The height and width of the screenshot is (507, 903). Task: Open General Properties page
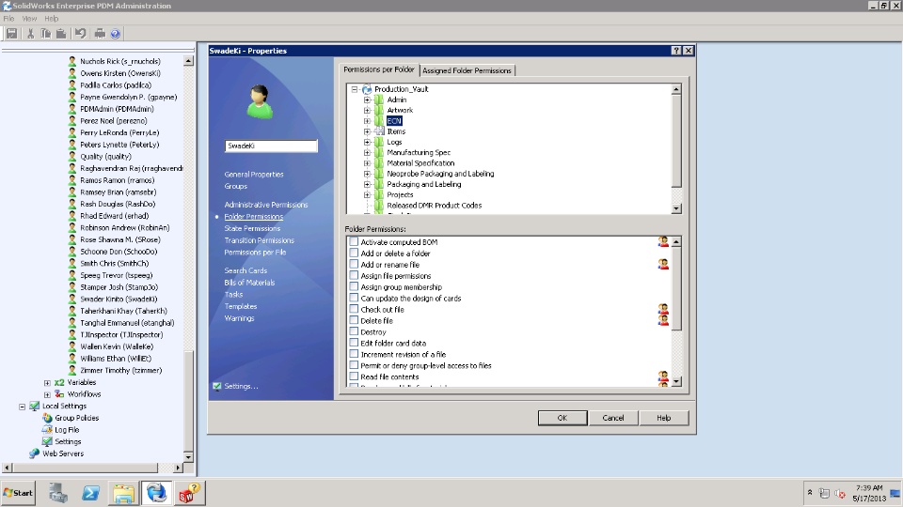tap(254, 175)
